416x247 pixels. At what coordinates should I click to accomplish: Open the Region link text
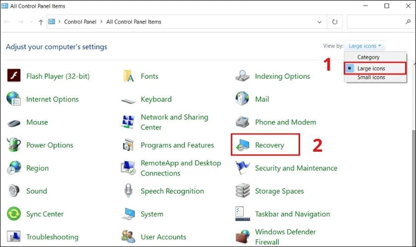point(37,168)
